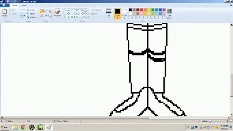The width and height of the screenshot is (233, 131).
Task: Choose the Pentagon shape
Action: [72, 14]
